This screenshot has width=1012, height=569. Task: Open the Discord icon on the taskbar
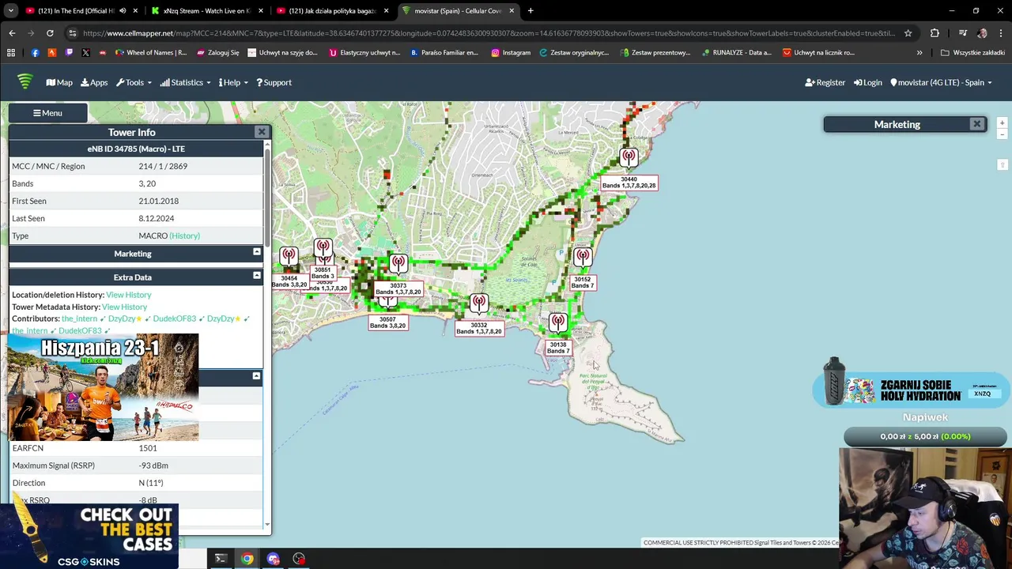273,559
